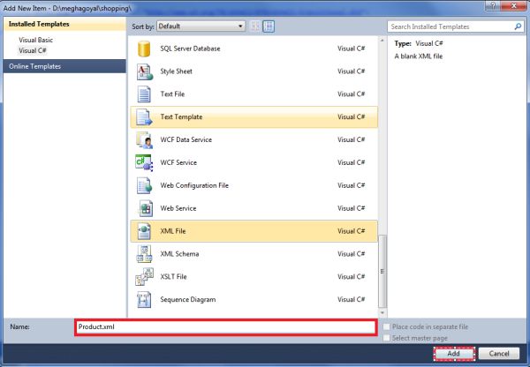Click the WCF Service template icon
The image size is (530, 367).
tap(144, 163)
